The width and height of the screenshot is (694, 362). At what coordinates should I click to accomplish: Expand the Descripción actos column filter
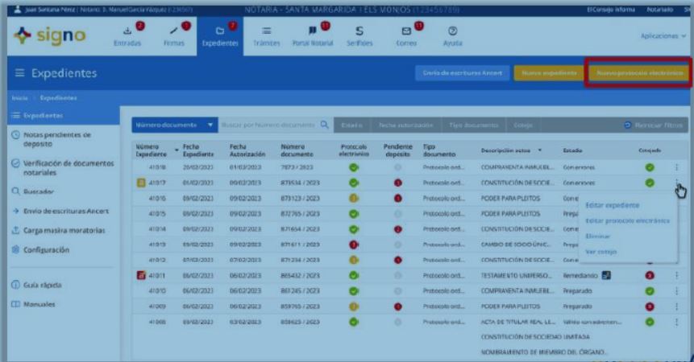click(540, 150)
